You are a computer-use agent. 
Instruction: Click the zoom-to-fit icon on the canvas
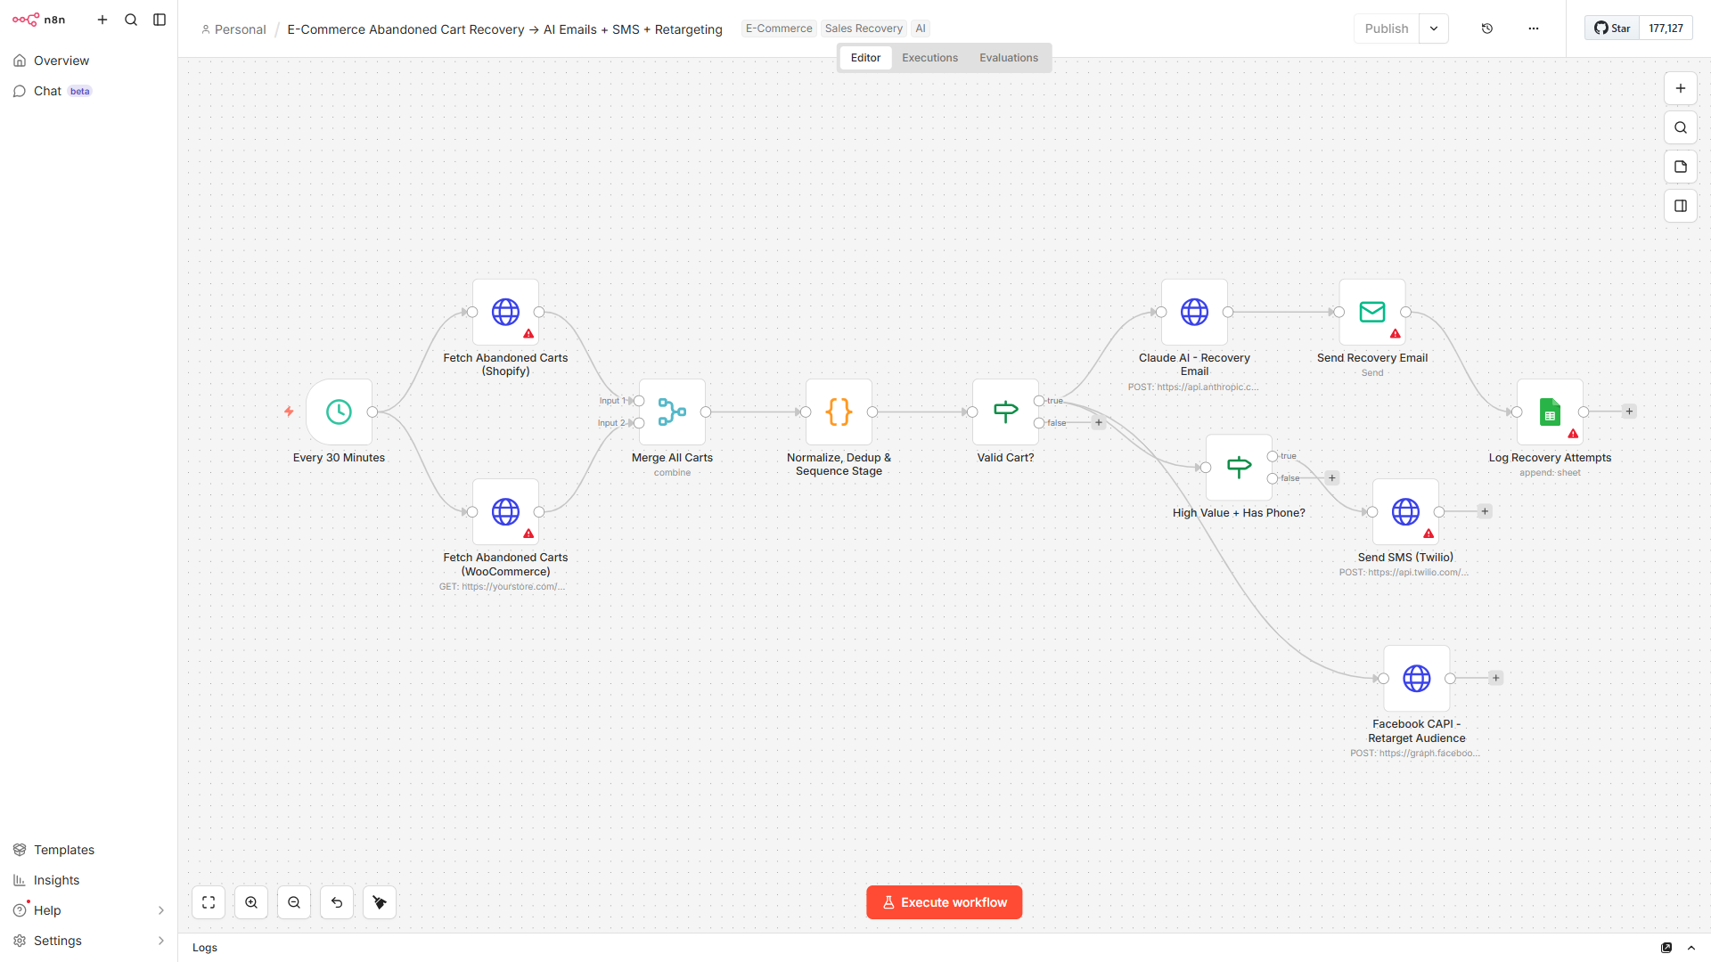(208, 901)
